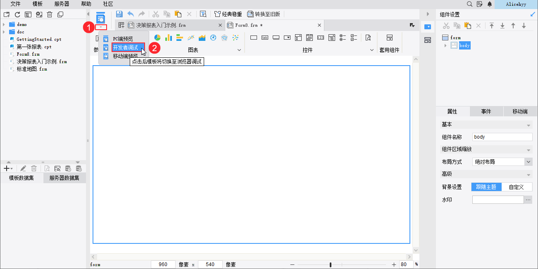Add a checkbox group widget
This screenshot has height=269, width=538.
tap(354, 38)
